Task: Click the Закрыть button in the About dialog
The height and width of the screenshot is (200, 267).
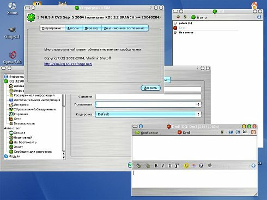Action: coord(150,88)
